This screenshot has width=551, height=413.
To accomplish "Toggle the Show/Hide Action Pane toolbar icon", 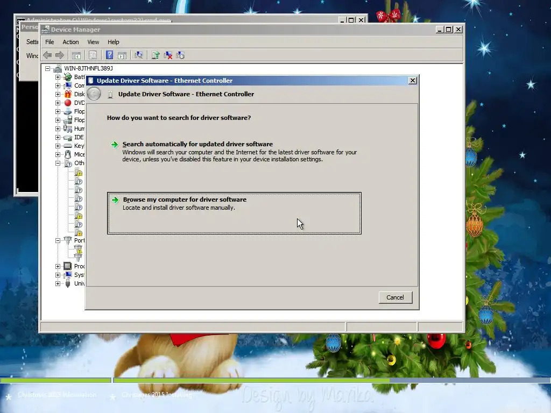I will (x=122, y=55).
